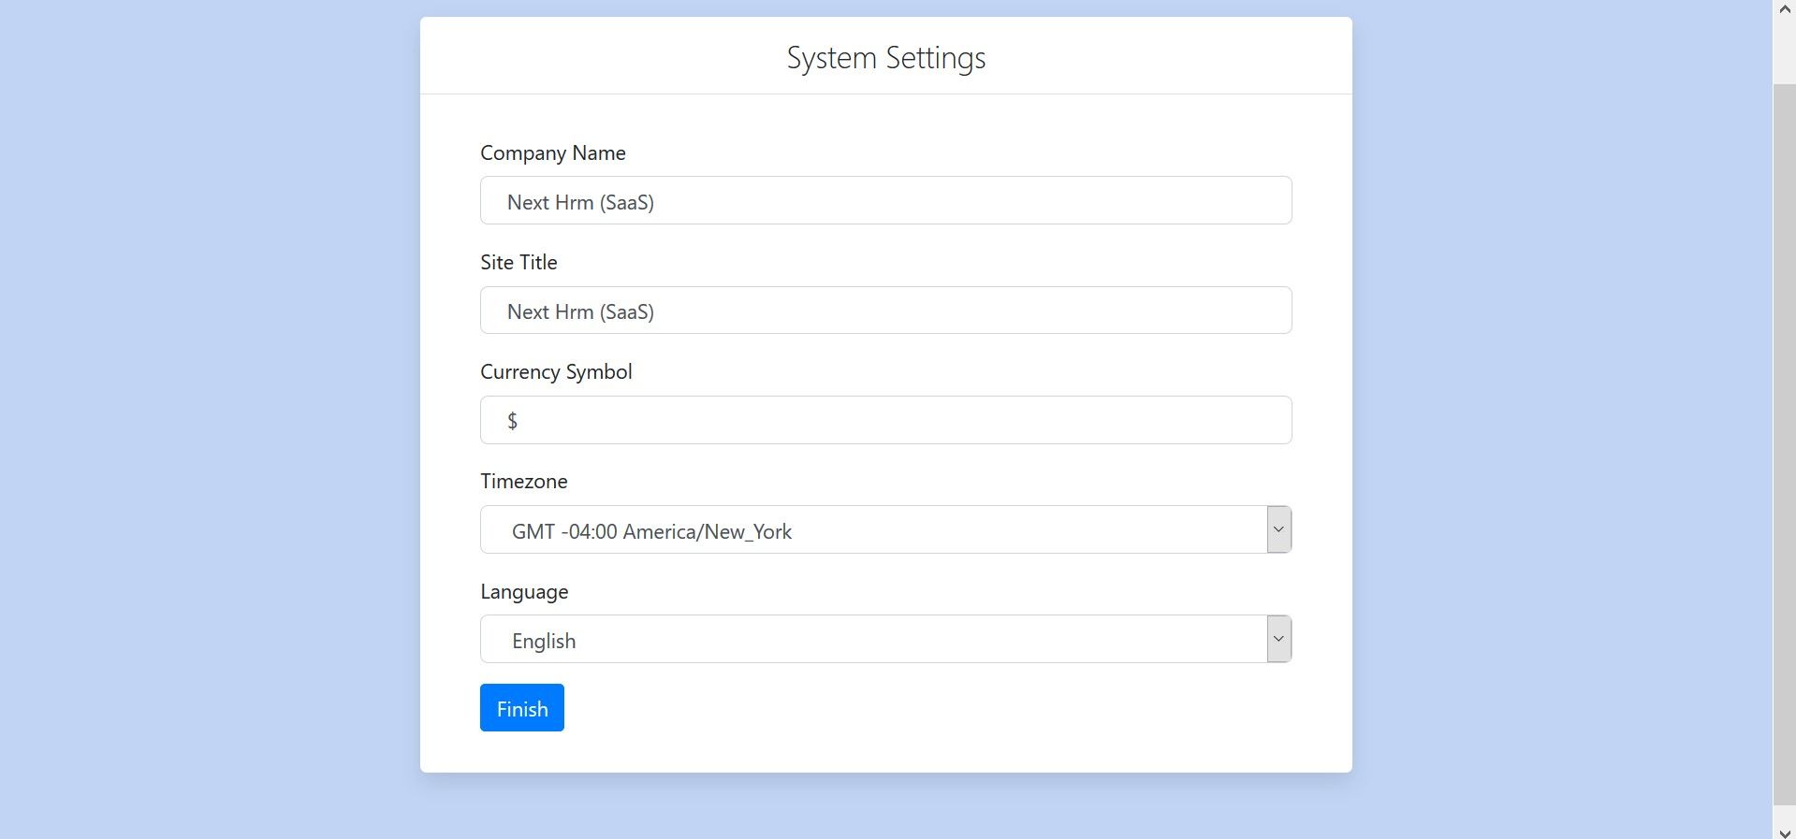Open the Timezone select showing America/New_York

click(872, 530)
